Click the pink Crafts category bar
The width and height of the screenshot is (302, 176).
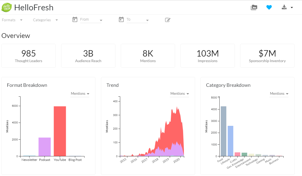(x=237, y=154)
